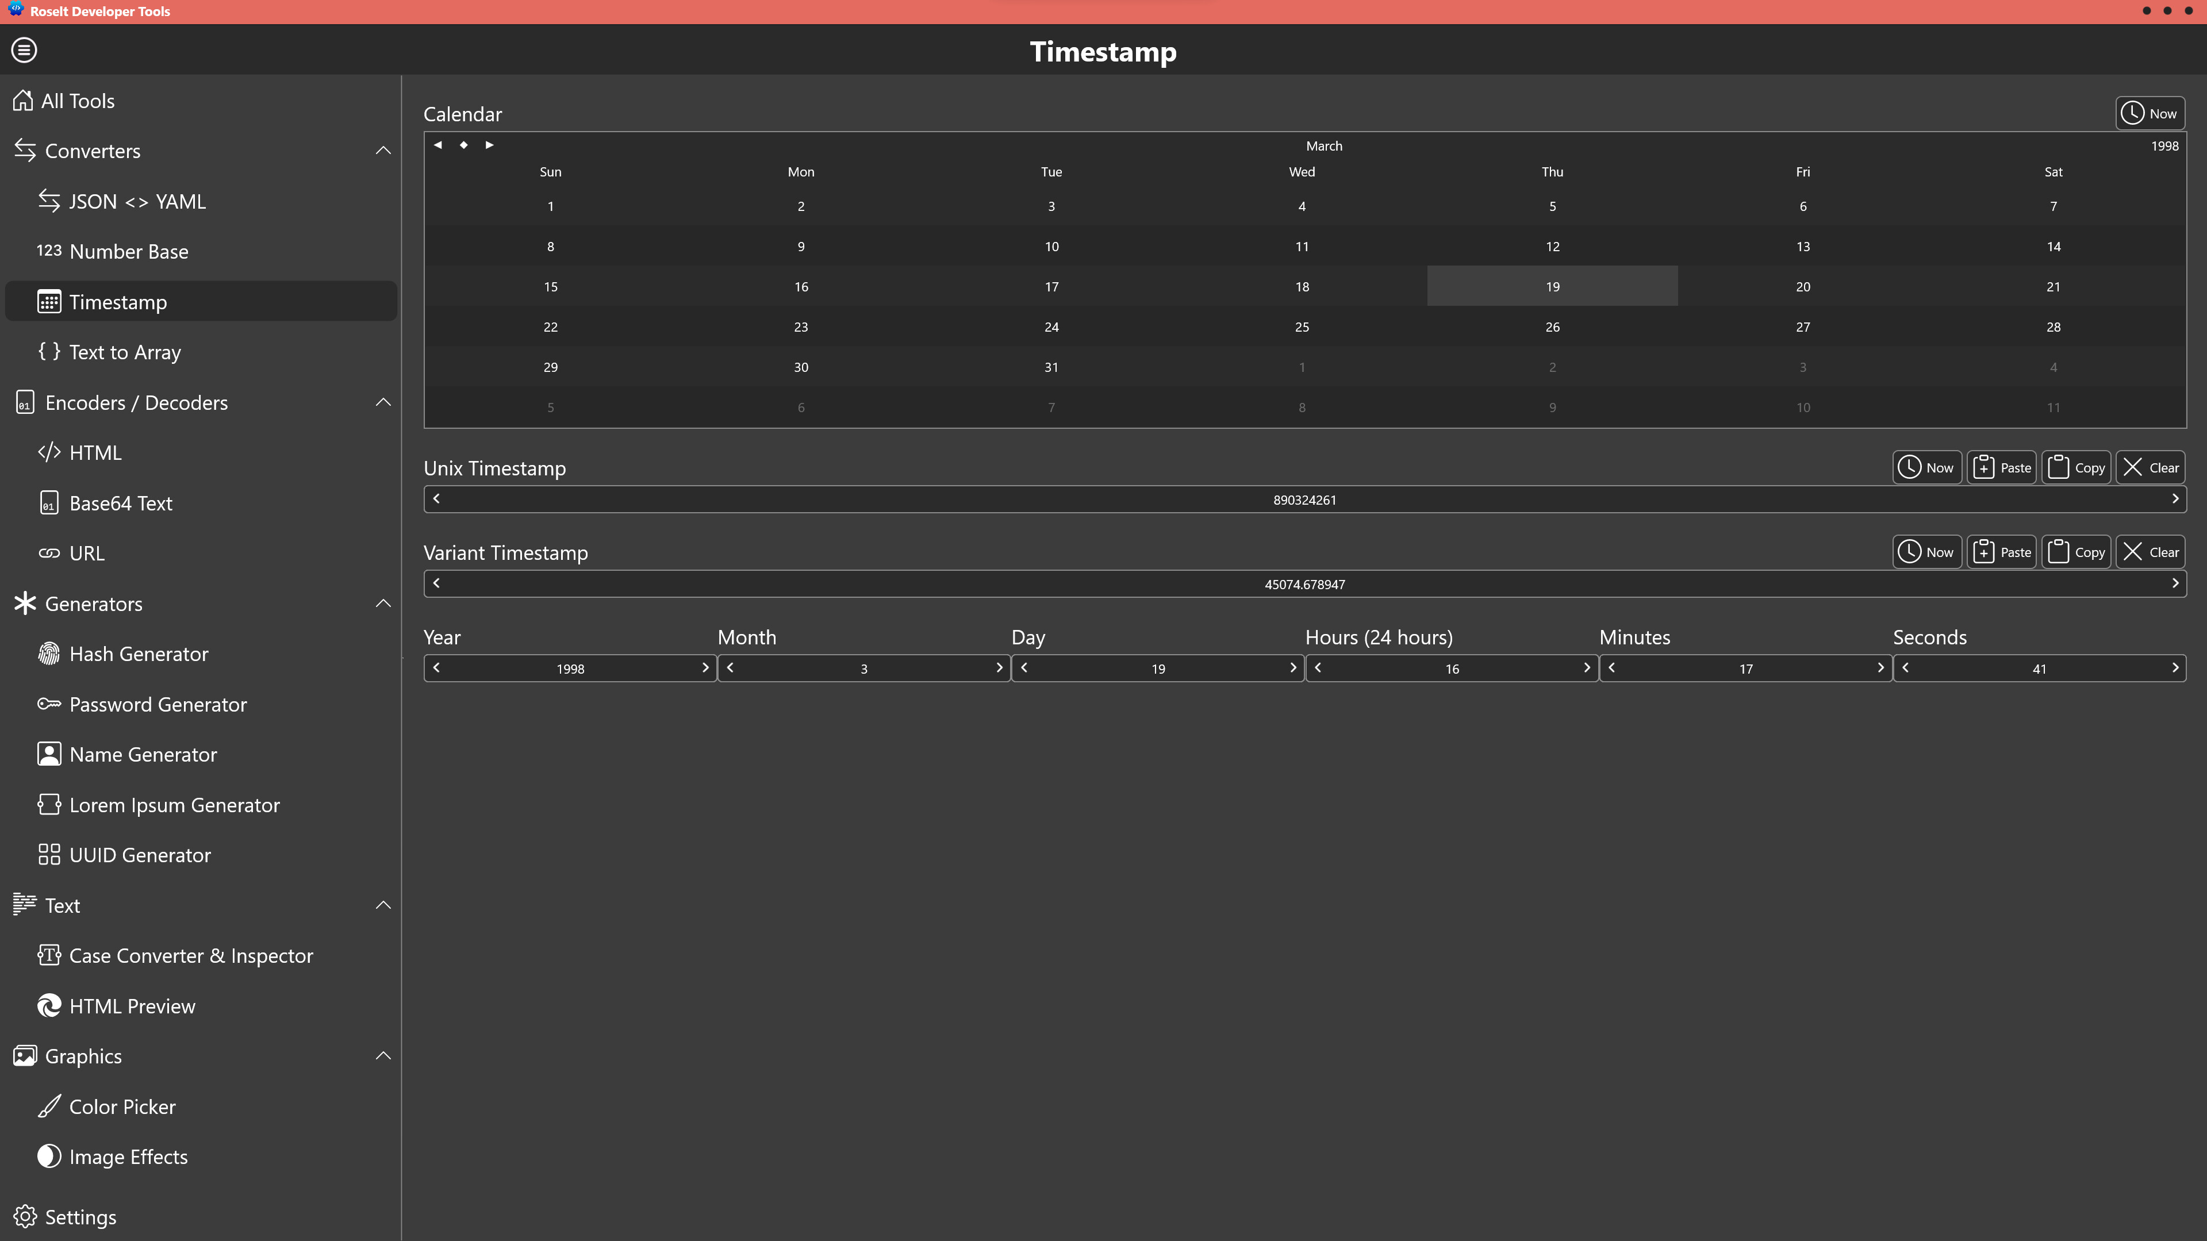Open the application Settings
This screenshot has height=1241, width=2207.
point(80,1216)
